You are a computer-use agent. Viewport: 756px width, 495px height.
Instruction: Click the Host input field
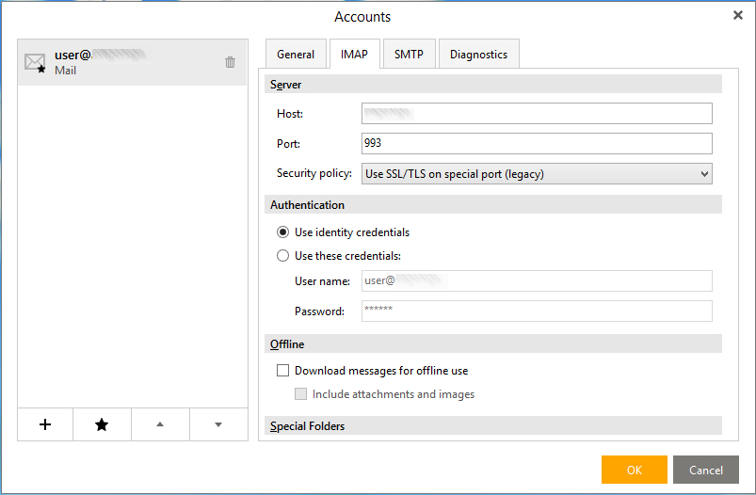(537, 114)
